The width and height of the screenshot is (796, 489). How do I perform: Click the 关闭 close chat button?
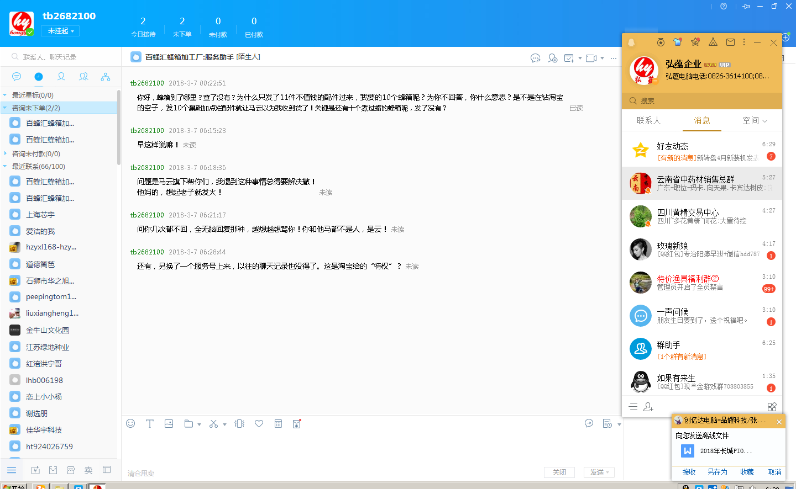coord(559,472)
